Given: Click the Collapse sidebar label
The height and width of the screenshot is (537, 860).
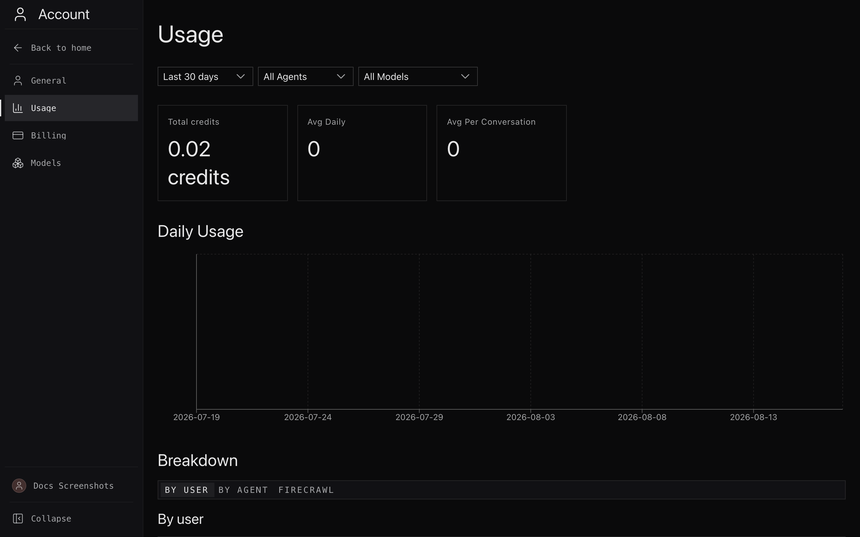Looking at the screenshot, I should (x=51, y=519).
